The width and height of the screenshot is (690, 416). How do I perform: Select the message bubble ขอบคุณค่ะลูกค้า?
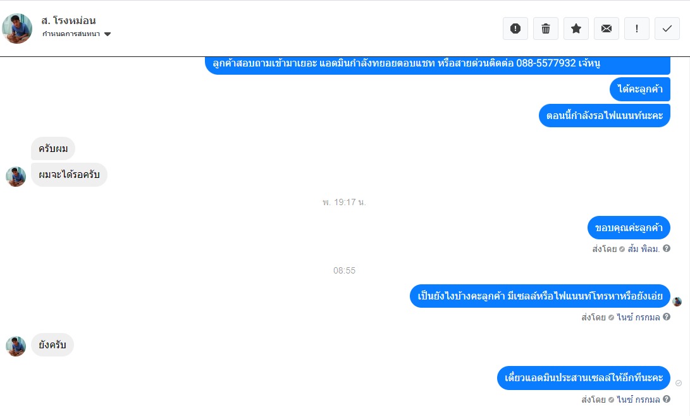click(629, 228)
